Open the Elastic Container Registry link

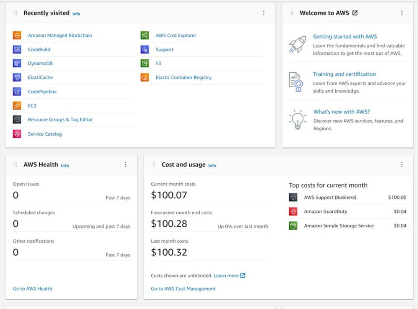(x=184, y=77)
